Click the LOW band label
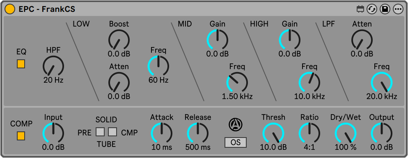This screenshot has width=408, height=158. 81,24
